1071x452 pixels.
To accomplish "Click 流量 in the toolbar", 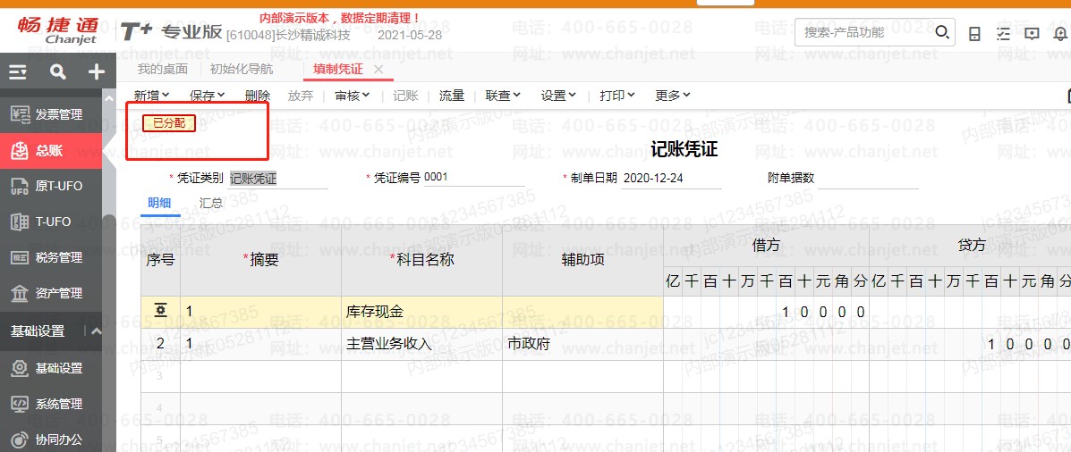I will [x=452, y=96].
